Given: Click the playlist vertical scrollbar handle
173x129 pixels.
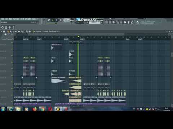Looking at the screenshot, I should pyautogui.click(x=172, y=54).
